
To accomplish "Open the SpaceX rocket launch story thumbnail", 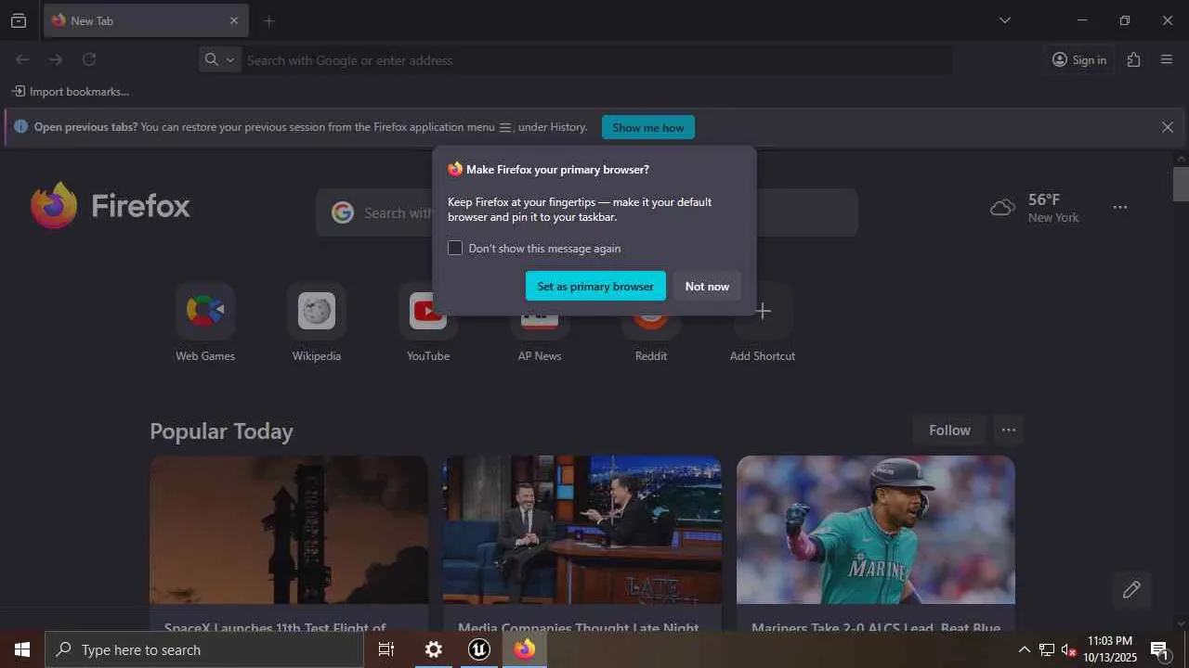I will tap(289, 530).
